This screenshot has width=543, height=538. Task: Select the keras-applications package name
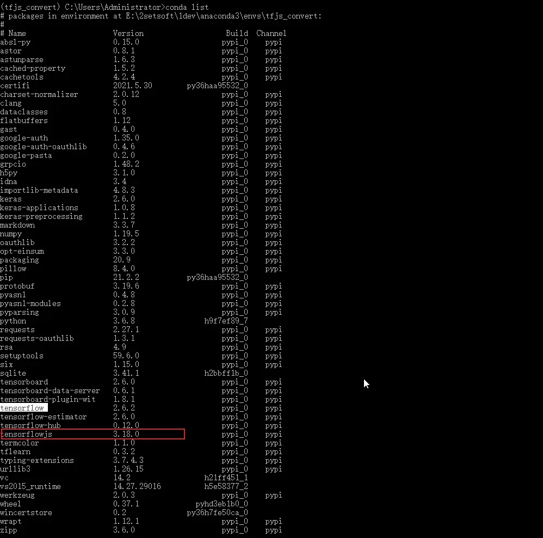[39, 207]
